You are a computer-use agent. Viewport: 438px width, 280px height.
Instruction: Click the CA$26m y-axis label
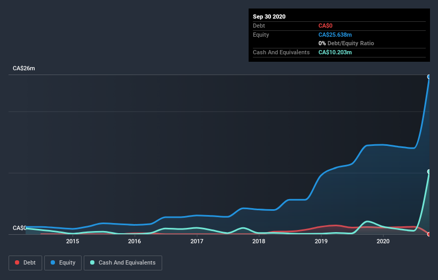coord(24,68)
